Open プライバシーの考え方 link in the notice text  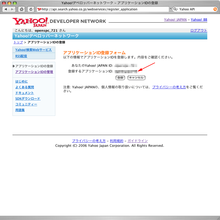[x=169, y=87]
